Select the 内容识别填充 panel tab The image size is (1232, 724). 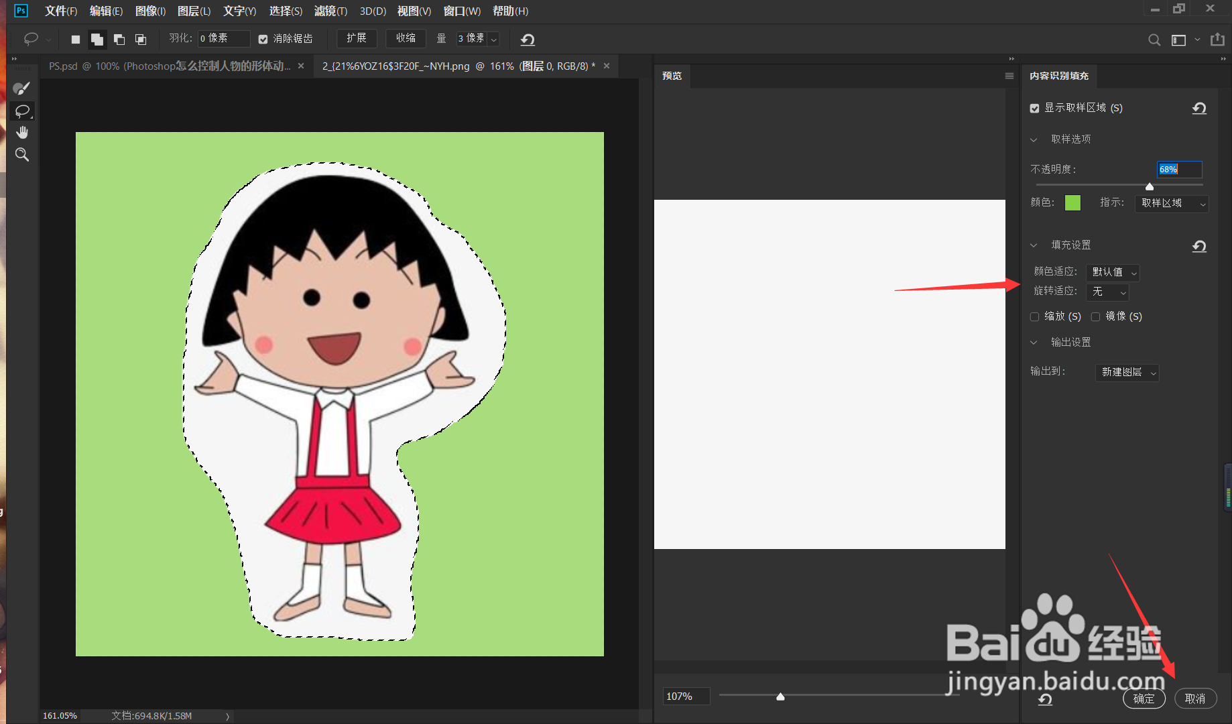click(1059, 76)
